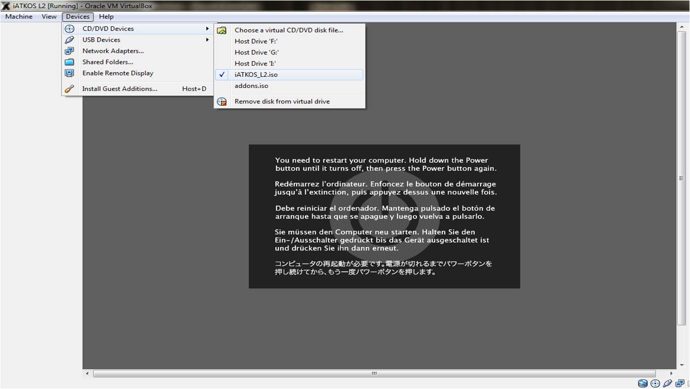The width and height of the screenshot is (690, 389).
Task: Expand the USB Devices submenu arrow
Action: click(207, 40)
